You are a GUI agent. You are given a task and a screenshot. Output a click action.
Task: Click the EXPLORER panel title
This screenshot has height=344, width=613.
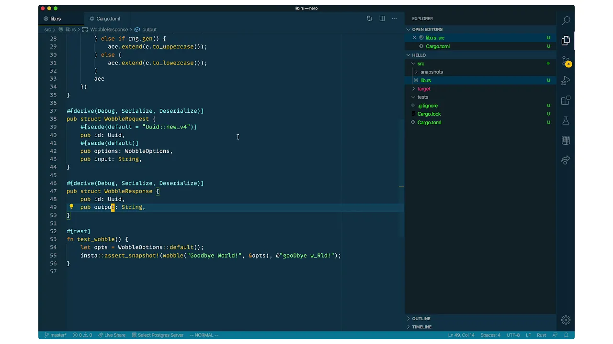(x=422, y=19)
